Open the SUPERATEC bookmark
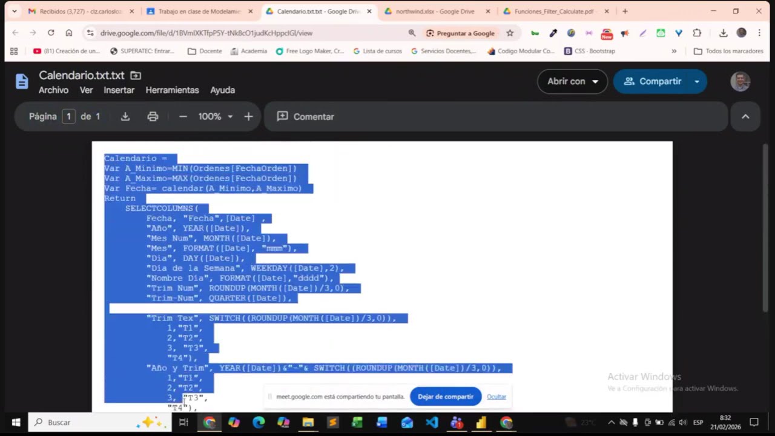775x436 pixels. [x=142, y=51]
